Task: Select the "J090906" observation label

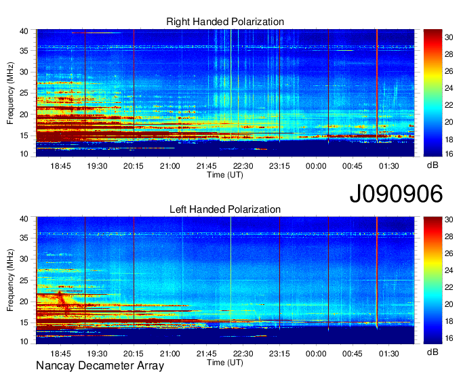Action: [396, 194]
